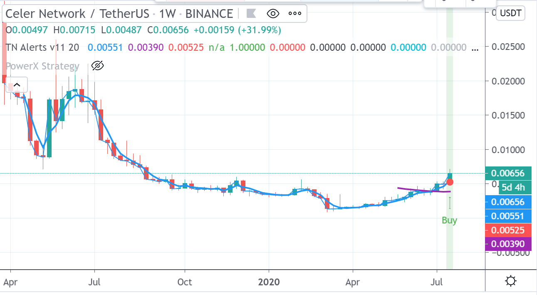Click the cyan 0.00000 legend value
Screen dimensions: 537x295
pos(408,47)
